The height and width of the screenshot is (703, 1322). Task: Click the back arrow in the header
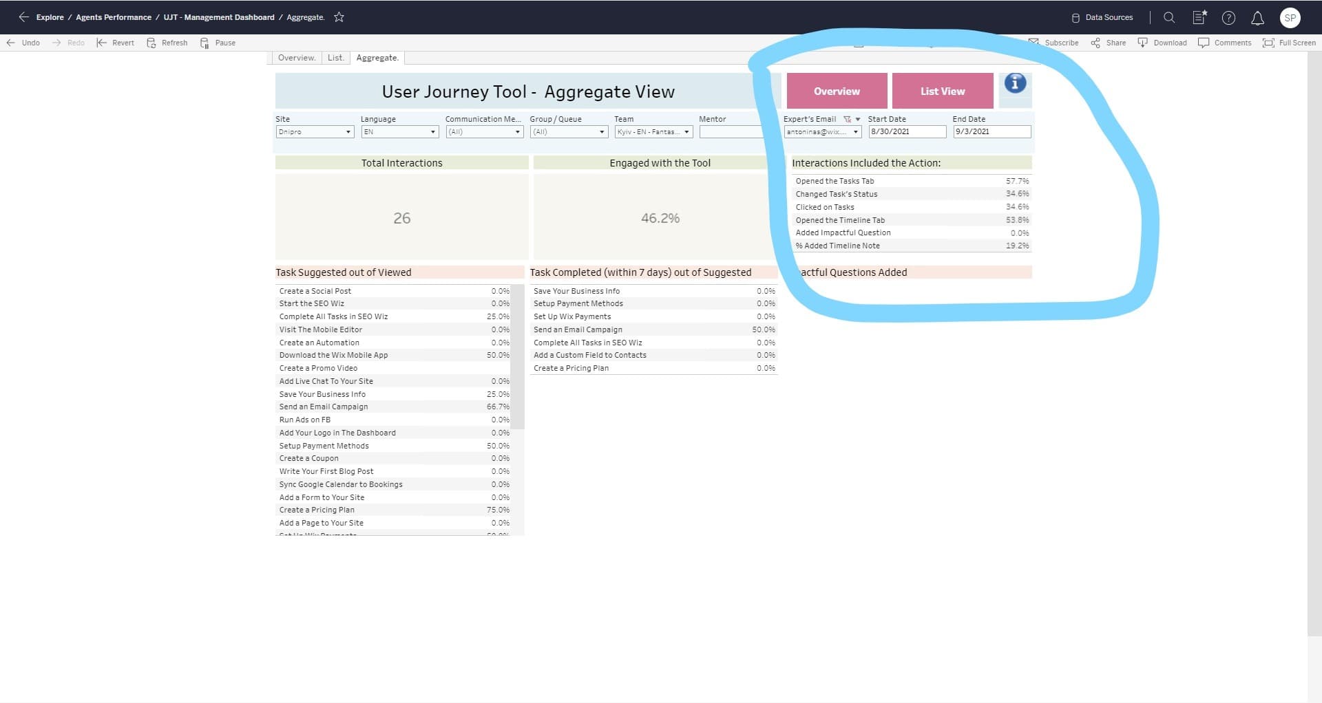(23, 17)
